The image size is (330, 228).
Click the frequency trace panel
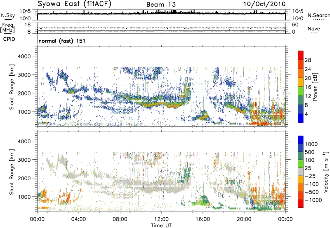tap(161, 28)
